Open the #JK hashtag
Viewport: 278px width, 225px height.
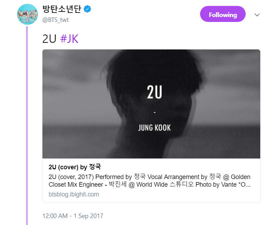click(69, 39)
